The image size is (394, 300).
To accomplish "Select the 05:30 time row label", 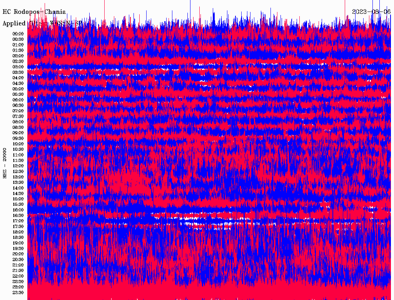I will [x=18, y=94].
